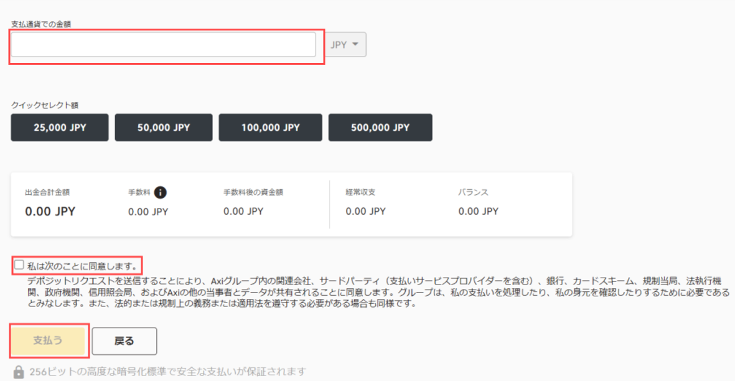Click the 0.00 JPY value under 手数料
The height and width of the screenshot is (381, 735).
(x=148, y=212)
